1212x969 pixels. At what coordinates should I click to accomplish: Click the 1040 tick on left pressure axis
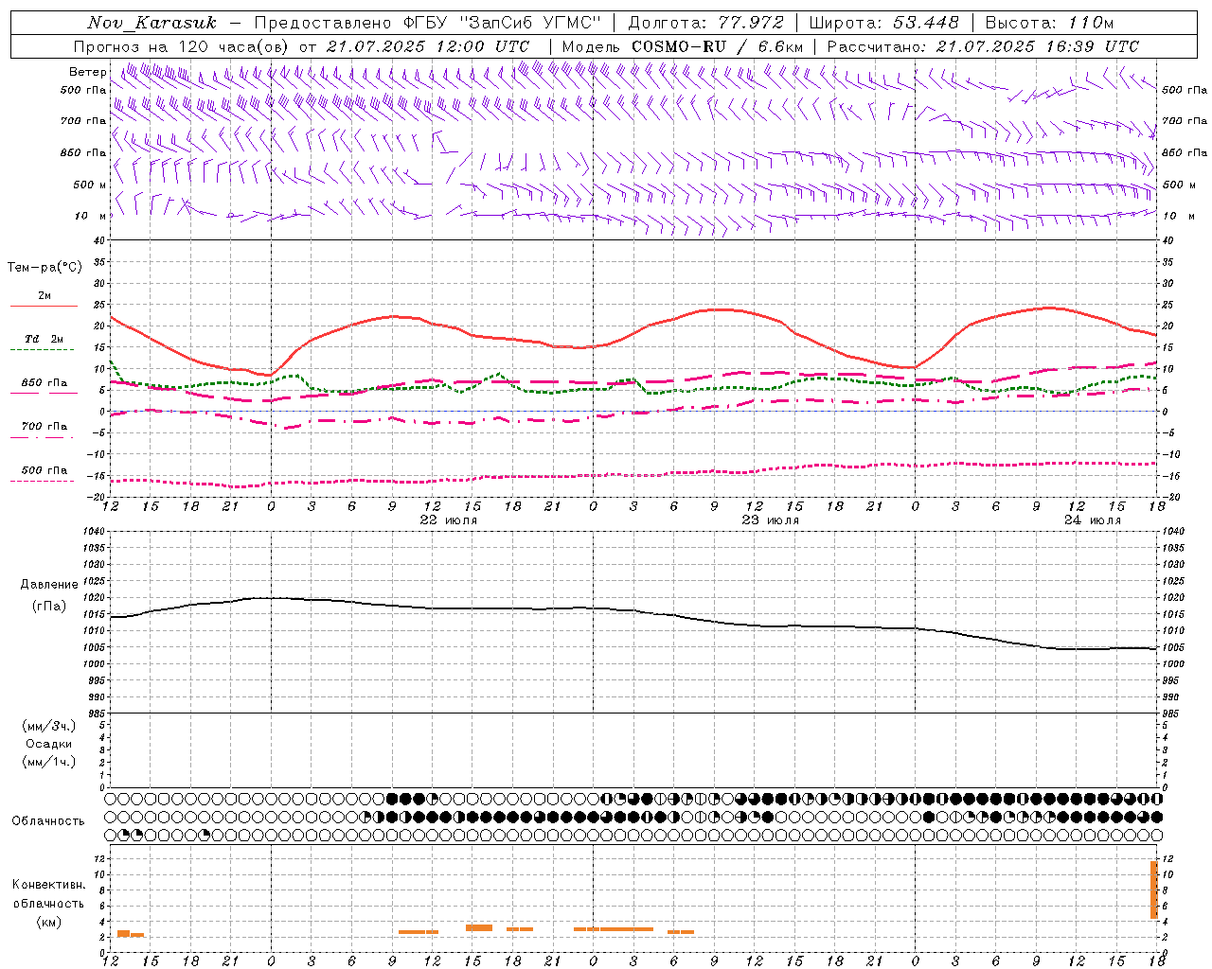click(x=95, y=531)
